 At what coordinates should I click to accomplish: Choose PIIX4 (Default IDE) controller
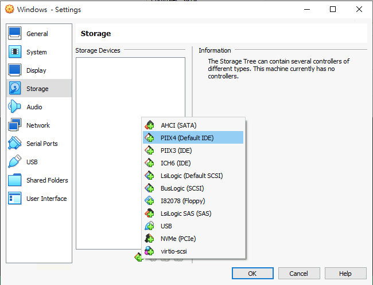pos(184,138)
